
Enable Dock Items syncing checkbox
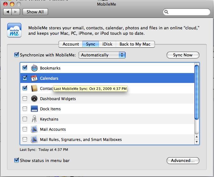pos(25,109)
